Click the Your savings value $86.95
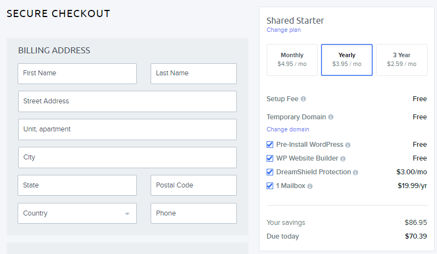The height and width of the screenshot is (254, 437). click(416, 223)
